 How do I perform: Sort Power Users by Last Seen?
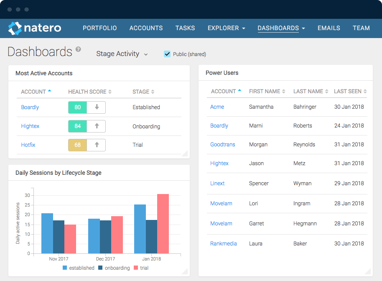pos(350,91)
